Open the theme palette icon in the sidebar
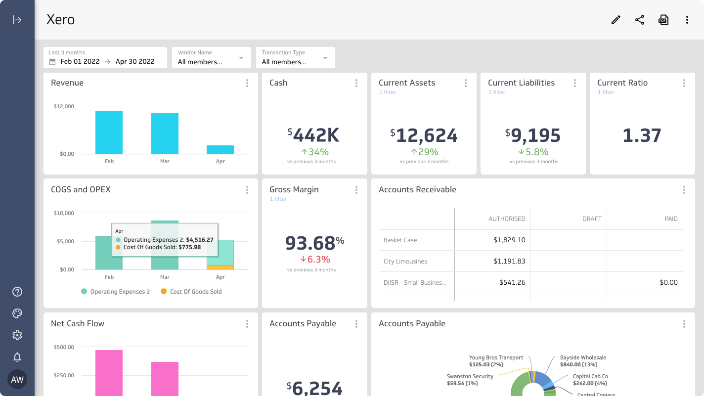 tap(17, 313)
